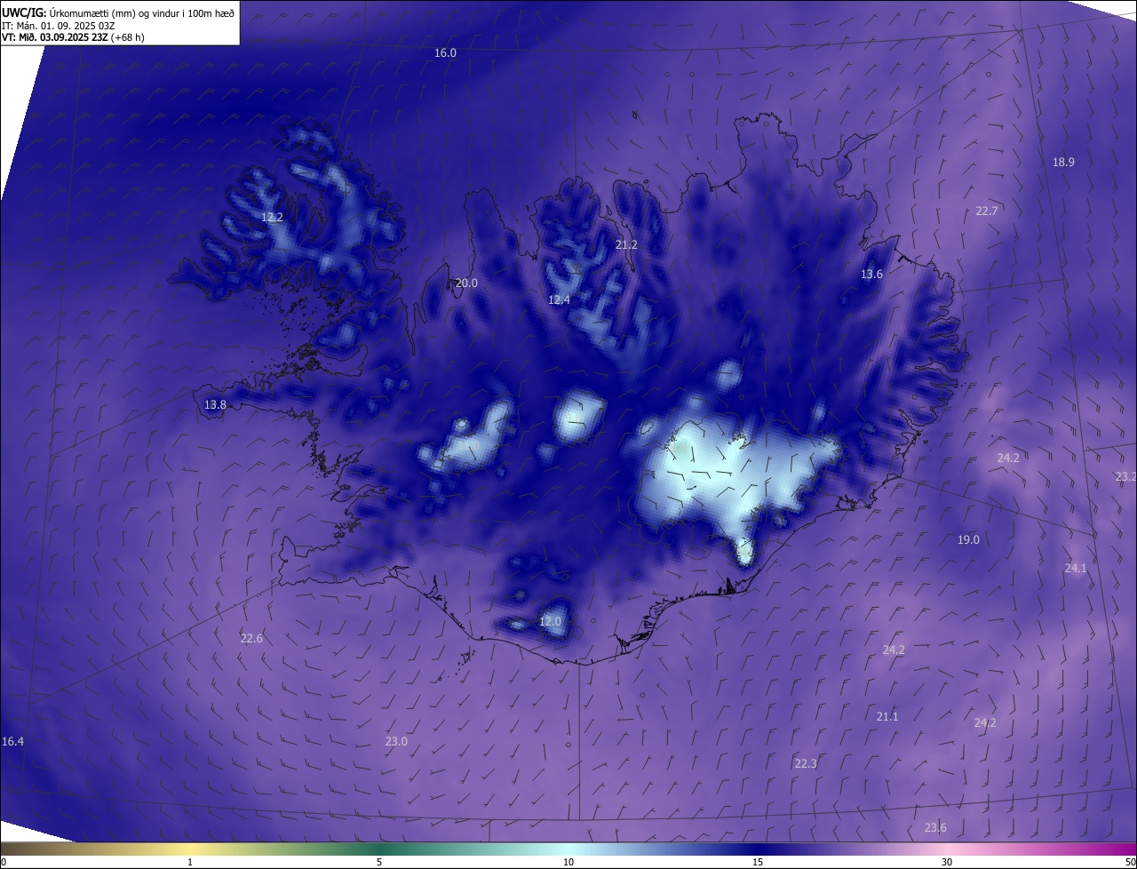Viewport: 1137px width, 869px height.
Task: Pick the 12.4 value label
Action: [x=559, y=300]
